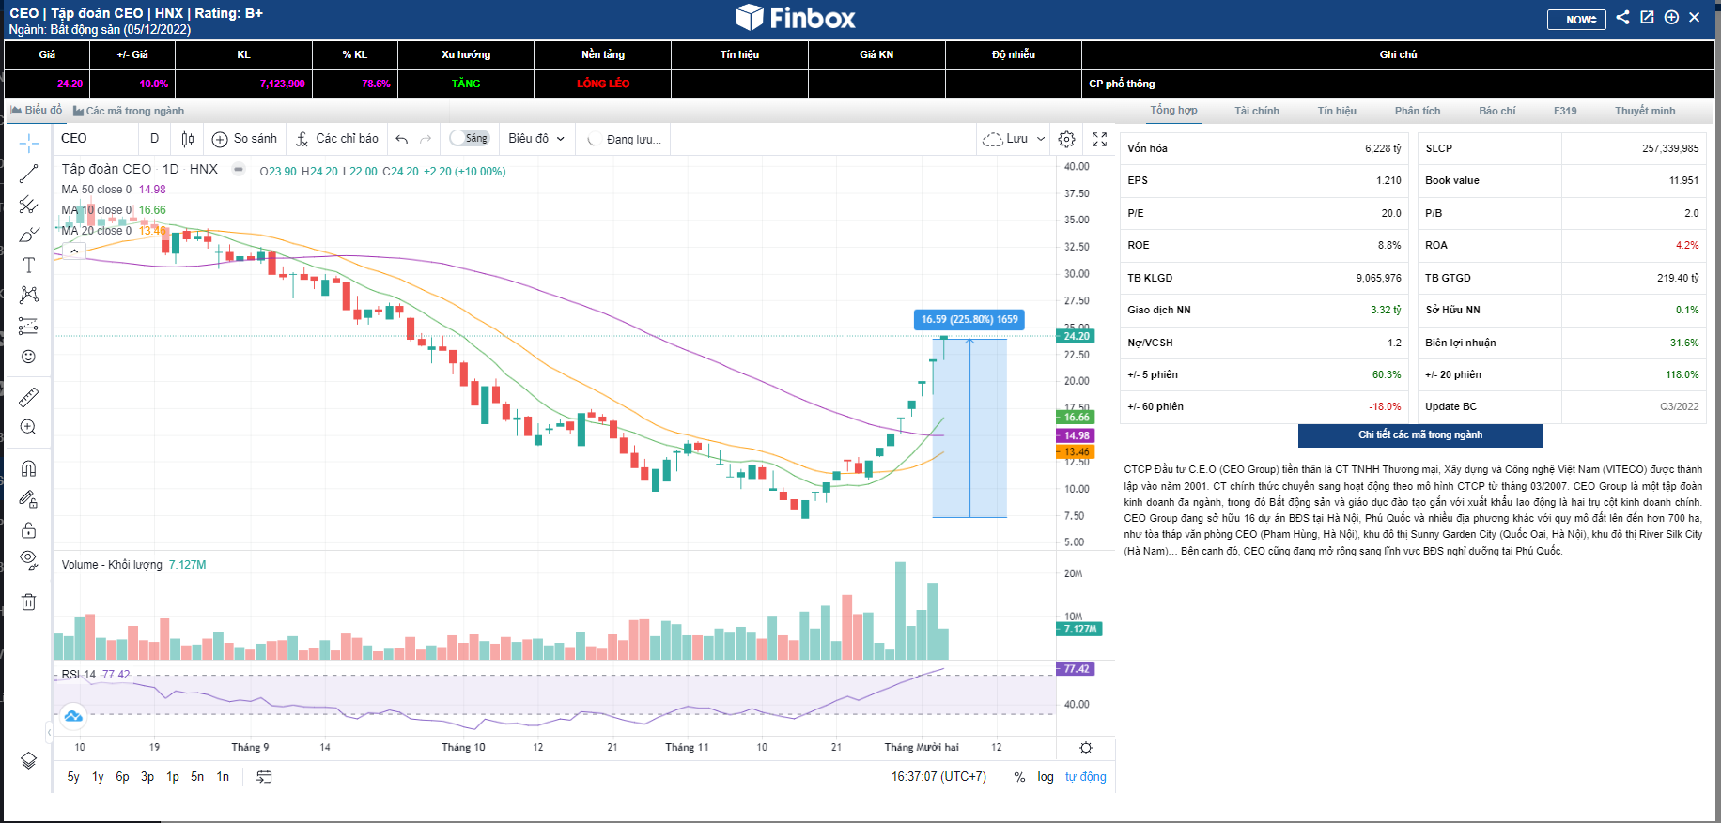Screen dimensions: 1721x823
Task: Collapse the left drawing toolbar arrow
Action: 49,731
